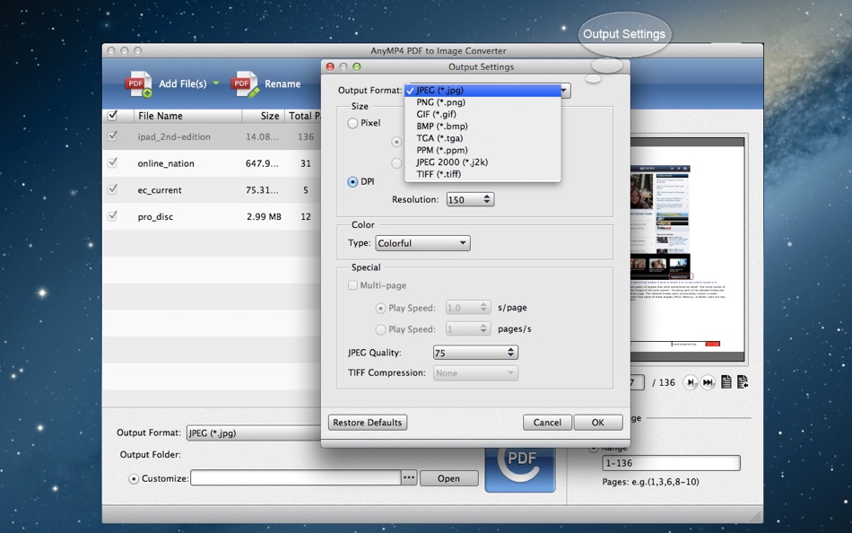Open the TIFF Compression dropdown
This screenshot has width=852, height=533.
(x=475, y=373)
